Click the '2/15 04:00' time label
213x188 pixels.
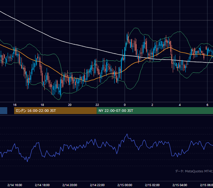click(x=180, y=185)
